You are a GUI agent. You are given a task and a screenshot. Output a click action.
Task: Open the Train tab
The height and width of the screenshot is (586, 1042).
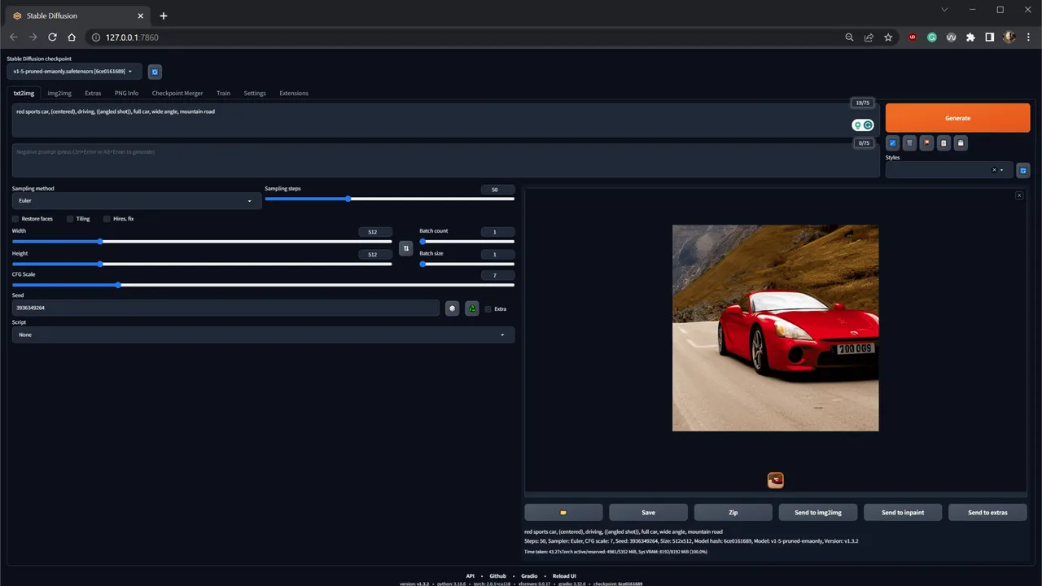click(x=223, y=93)
